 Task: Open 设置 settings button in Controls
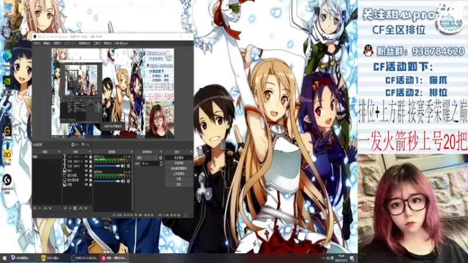pyautogui.click(x=179, y=179)
